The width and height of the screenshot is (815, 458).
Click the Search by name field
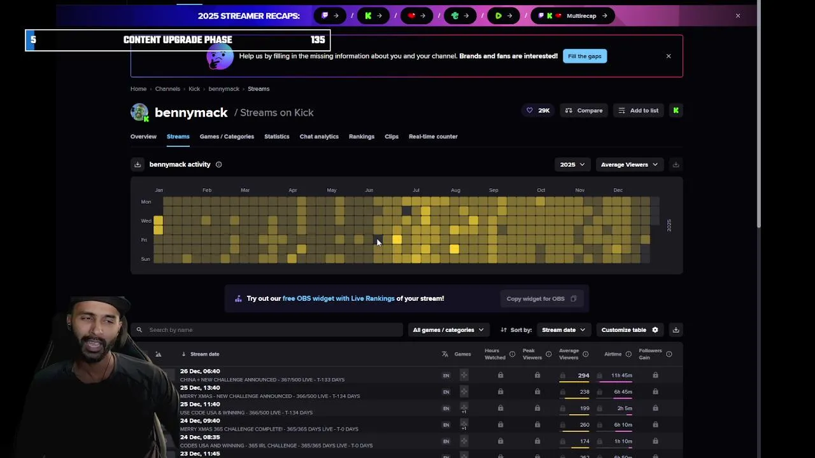[267, 330]
